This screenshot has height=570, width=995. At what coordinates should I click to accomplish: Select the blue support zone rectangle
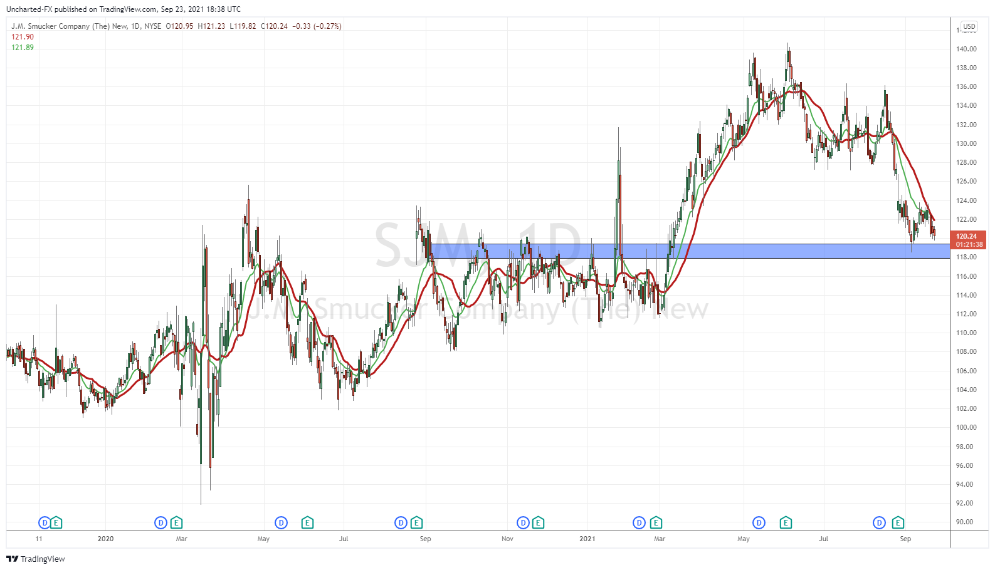[690, 251]
